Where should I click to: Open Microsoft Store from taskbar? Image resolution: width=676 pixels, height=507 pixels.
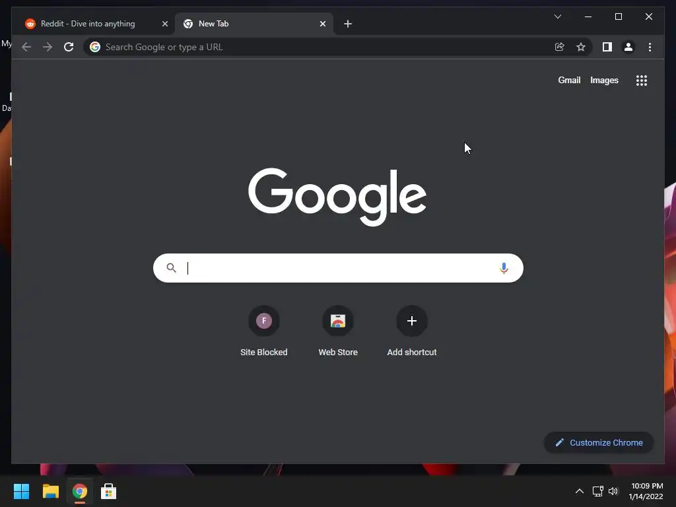(109, 491)
